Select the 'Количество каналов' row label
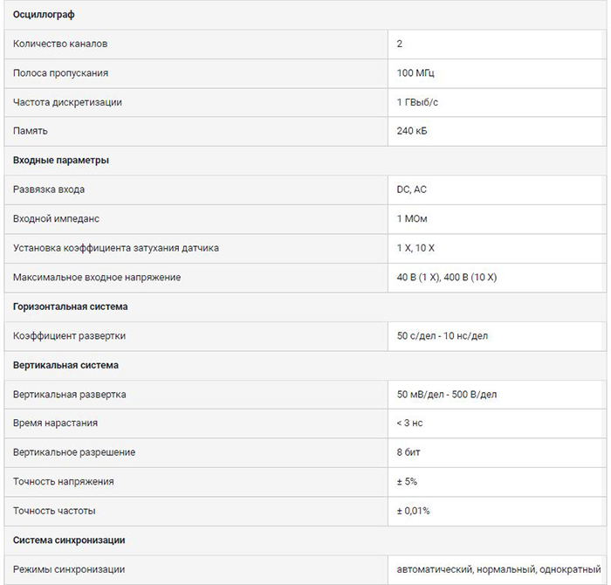 pyautogui.click(x=60, y=44)
